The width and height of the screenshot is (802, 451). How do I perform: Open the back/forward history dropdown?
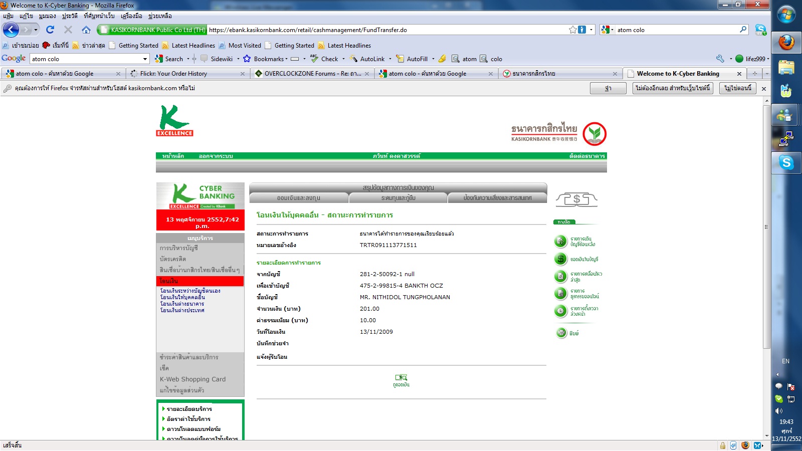(36, 30)
